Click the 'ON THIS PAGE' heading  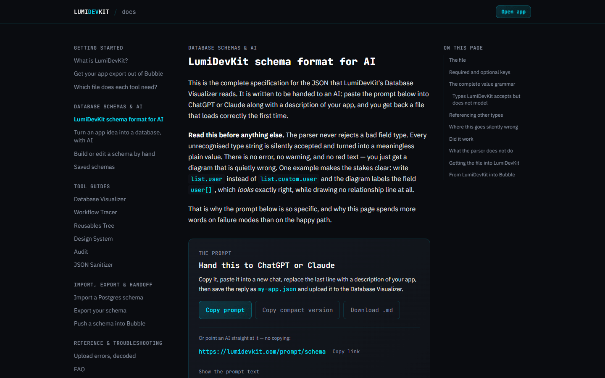tap(463, 48)
